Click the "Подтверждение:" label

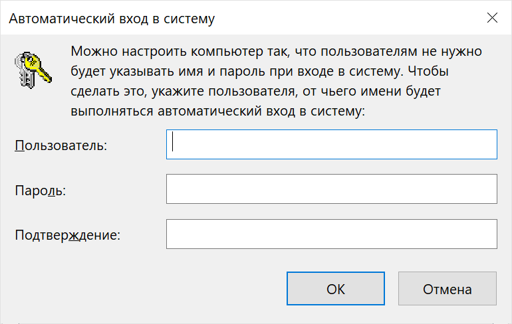67,234
